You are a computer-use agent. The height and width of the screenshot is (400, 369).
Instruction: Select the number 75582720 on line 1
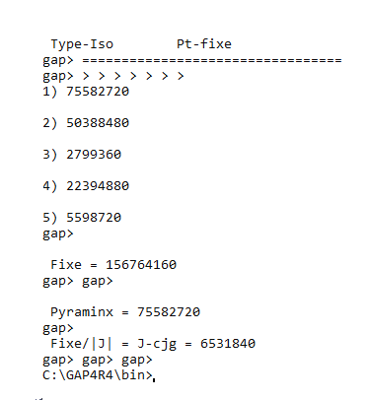tap(98, 92)
